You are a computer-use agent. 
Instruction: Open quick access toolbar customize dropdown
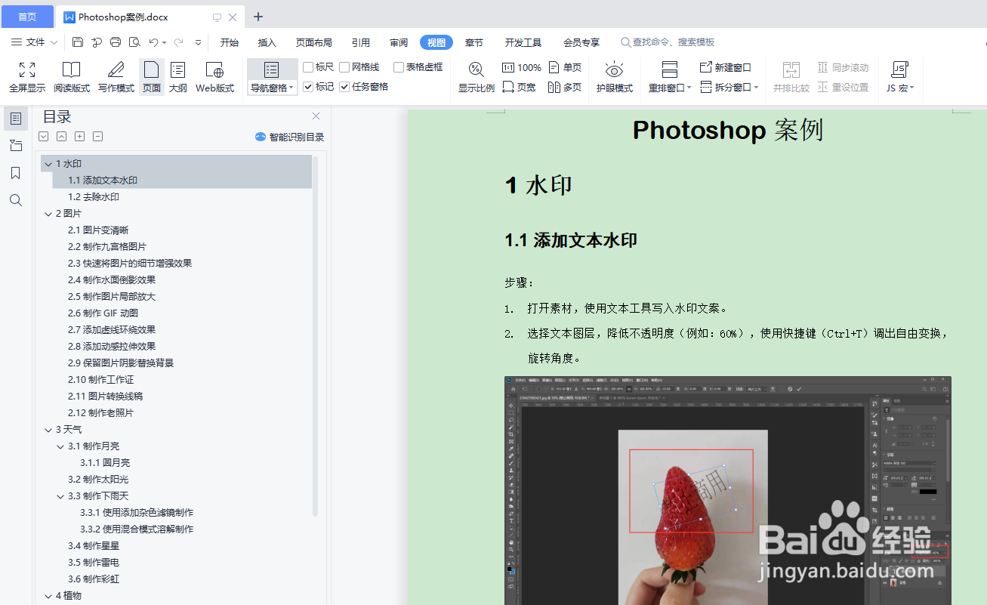[x=199, y=42]
